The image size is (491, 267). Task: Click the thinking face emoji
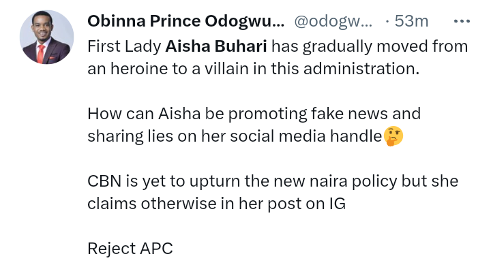[393, 136]
